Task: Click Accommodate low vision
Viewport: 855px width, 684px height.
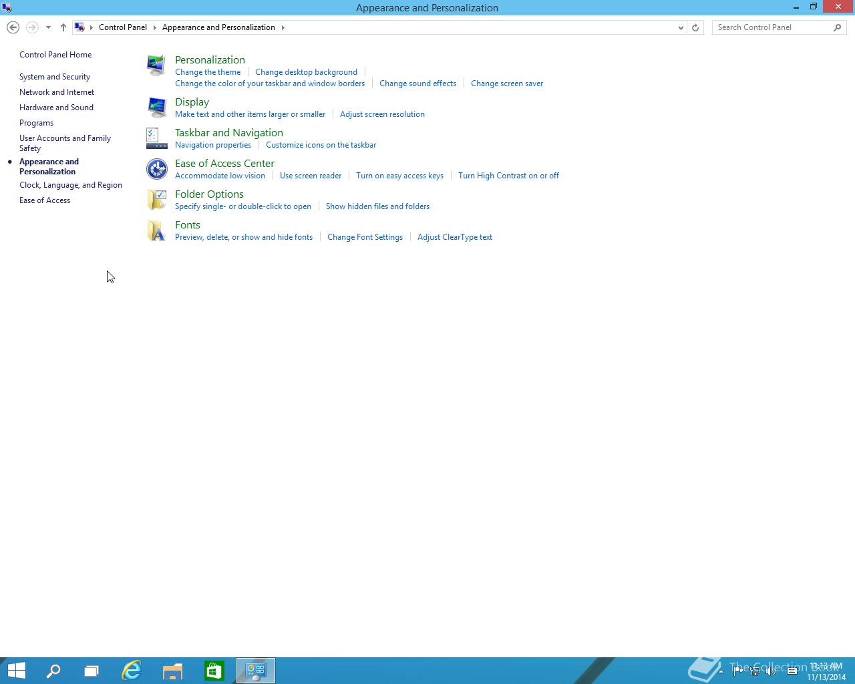Action: tap(220, 176)
